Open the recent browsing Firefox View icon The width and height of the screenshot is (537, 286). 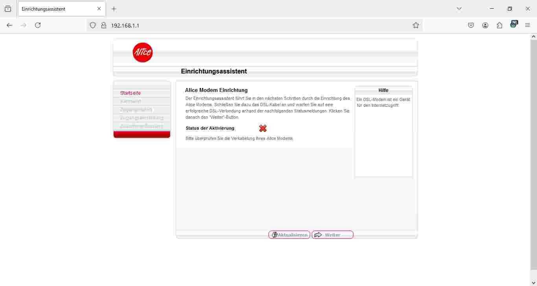pyautogui.click(x=8, y=9)
